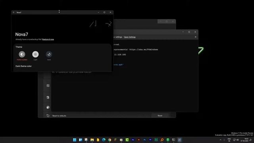The image size is (254, 143).
Task: Open the columns sidebar icon in settings window
Action: (x=48, y=97)
